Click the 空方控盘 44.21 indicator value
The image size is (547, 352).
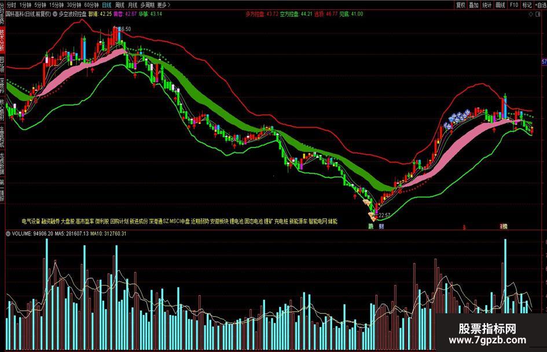(x=296, y=14)
